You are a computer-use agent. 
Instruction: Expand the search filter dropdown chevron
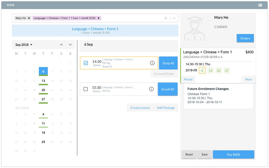tap(174, 18)
